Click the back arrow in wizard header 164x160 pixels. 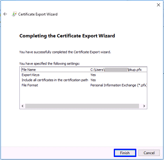[5, 14]
